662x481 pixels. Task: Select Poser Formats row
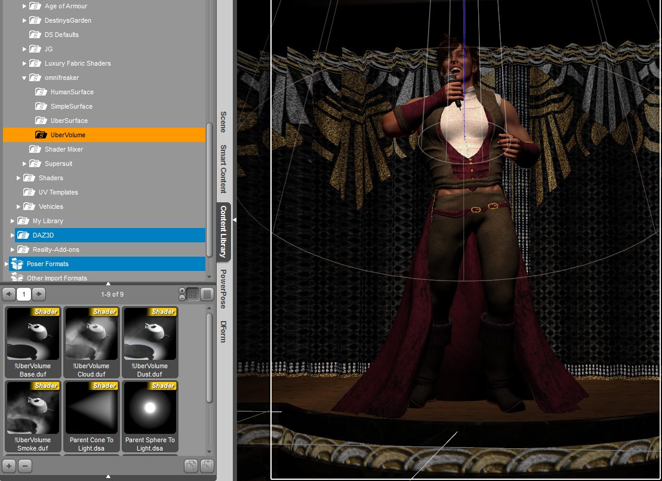(x=107, y=264)
